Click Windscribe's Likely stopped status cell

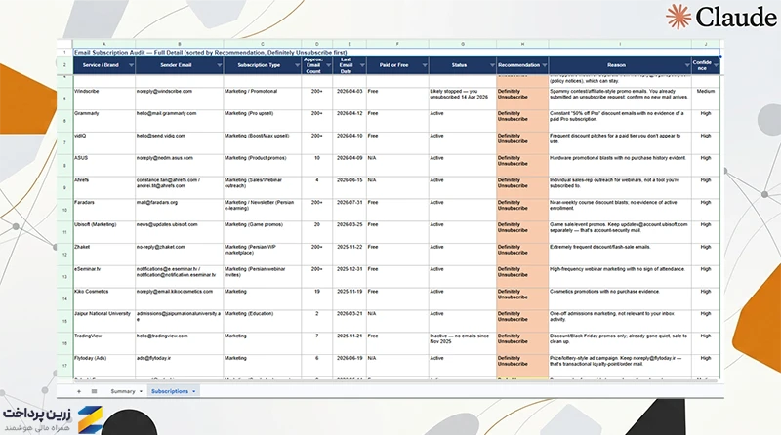462,99
